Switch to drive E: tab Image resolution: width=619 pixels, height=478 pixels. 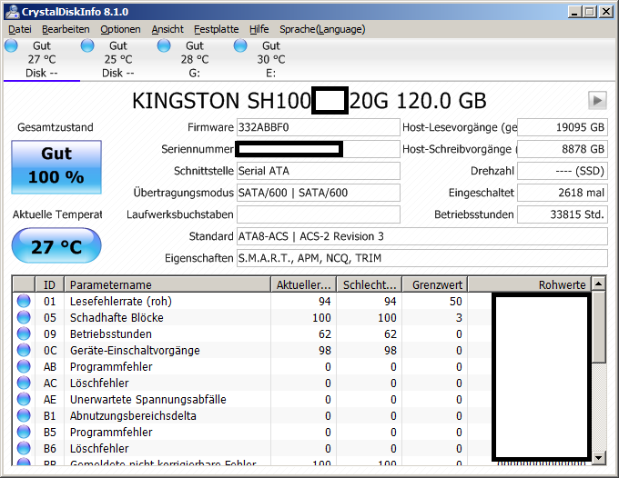point(271,59)
